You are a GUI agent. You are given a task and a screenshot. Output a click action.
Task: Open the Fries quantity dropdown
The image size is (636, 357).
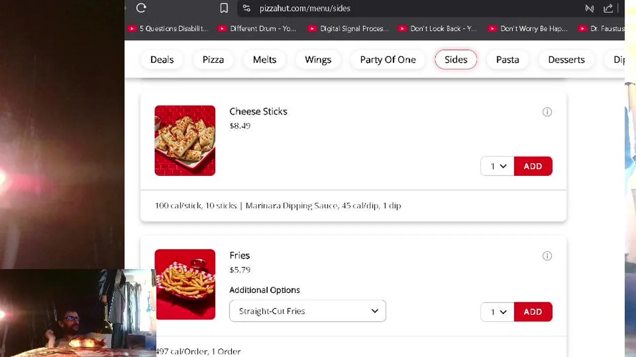[x=497, y=312]
